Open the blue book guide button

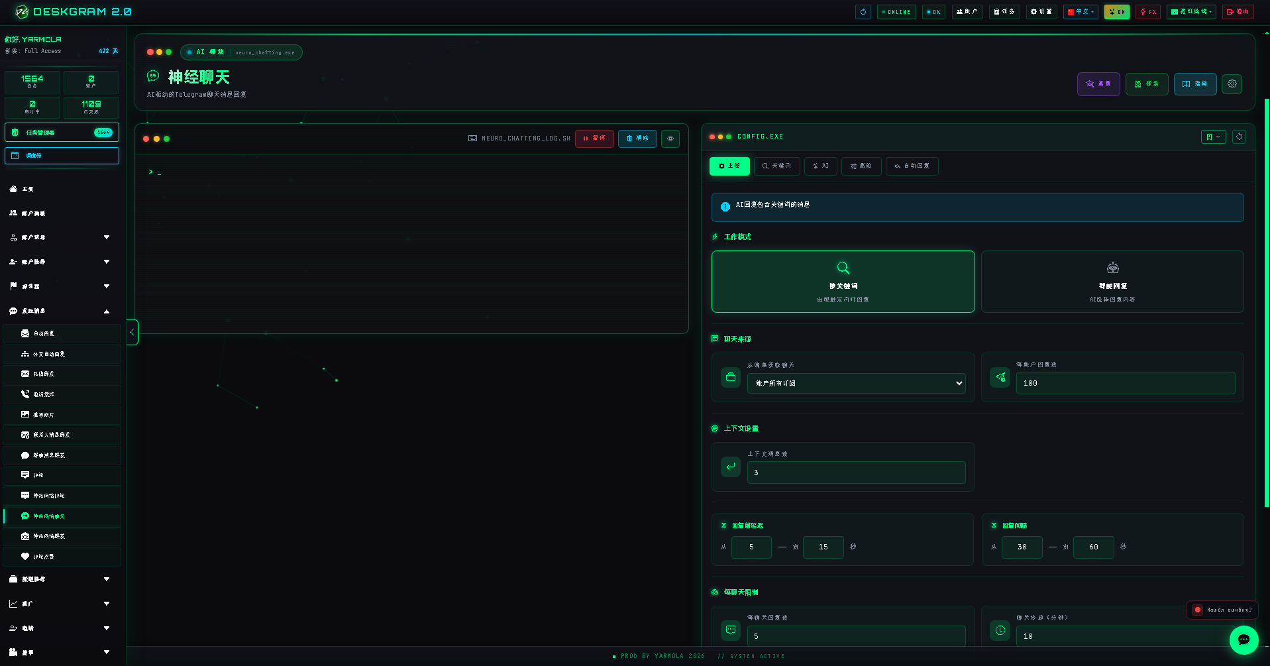[x=1195, y=84]
